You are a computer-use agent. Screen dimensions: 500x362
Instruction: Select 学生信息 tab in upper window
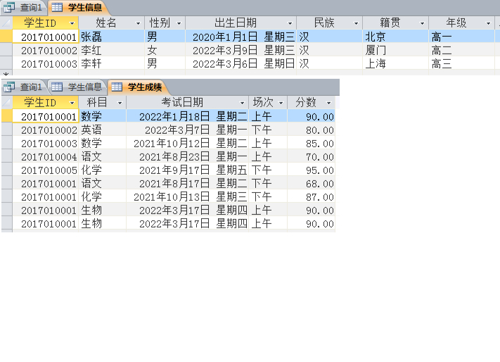point(77,7)
